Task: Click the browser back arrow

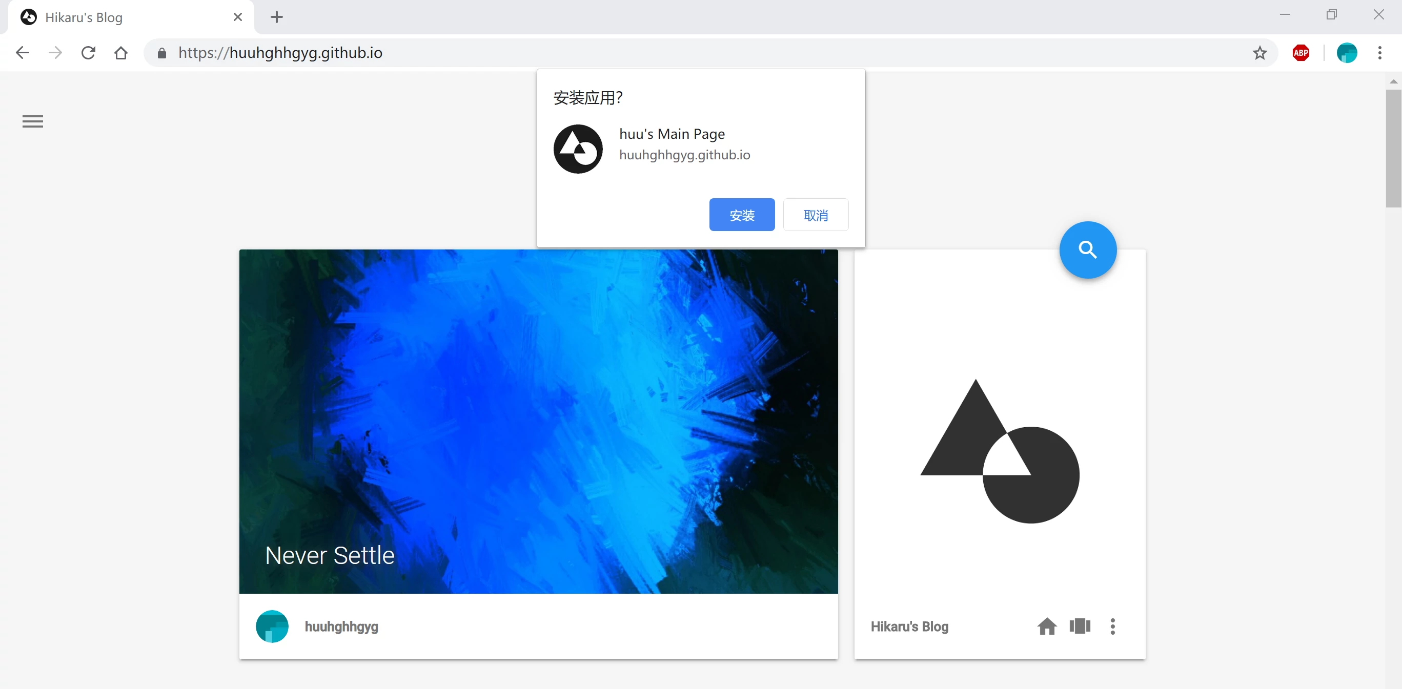Action: 23,53
